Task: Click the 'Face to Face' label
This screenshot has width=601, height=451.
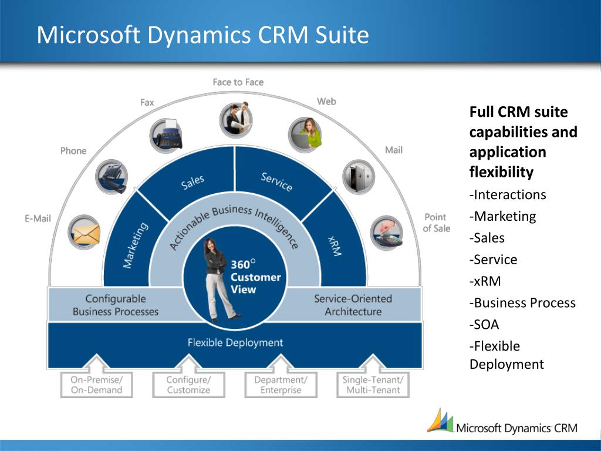Action: click(238, 82)
